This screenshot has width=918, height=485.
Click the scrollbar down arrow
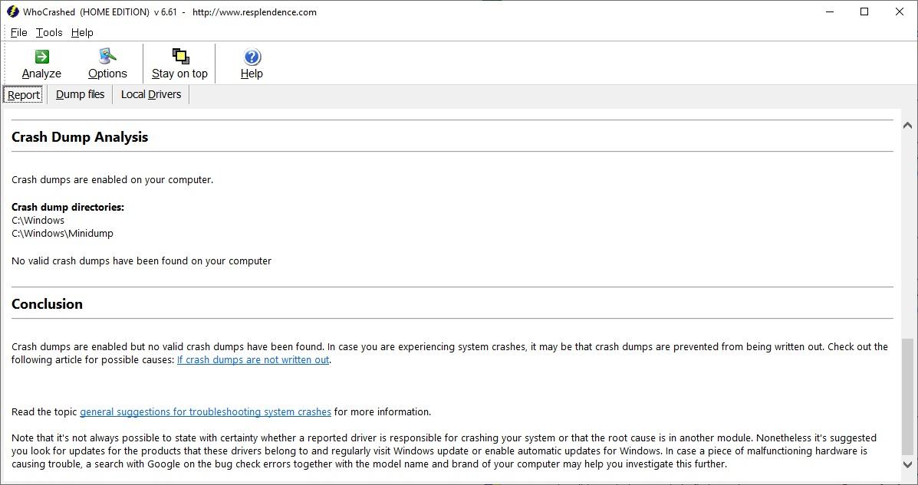tap(907, 465)
